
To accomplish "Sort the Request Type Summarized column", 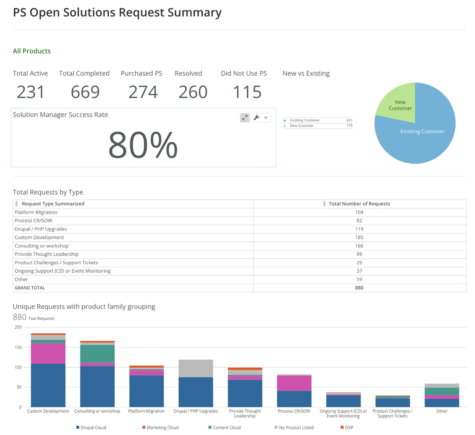I will (x=16, y=204).
